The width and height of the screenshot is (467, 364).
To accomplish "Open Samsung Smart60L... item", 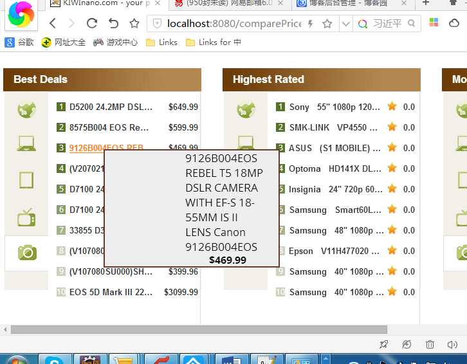I will [x=335, y=210].
